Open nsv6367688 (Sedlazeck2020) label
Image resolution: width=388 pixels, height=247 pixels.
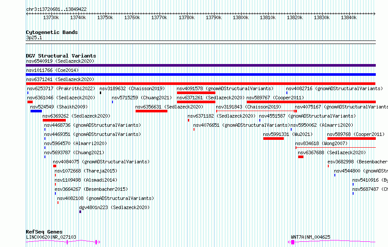click(332, 152)
